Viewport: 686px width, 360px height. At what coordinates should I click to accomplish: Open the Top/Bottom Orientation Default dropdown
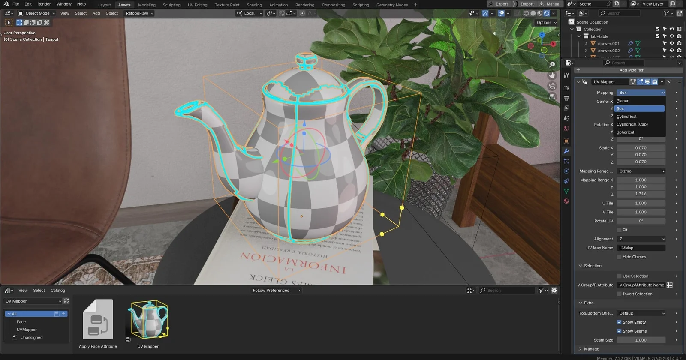point(641,313)
